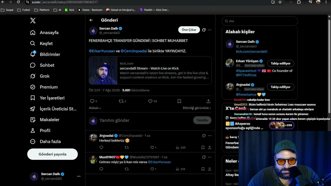This screenshot has height=186, width=331.
Task: Share the main post by Sercan Dallı
Action: [208, 101]
